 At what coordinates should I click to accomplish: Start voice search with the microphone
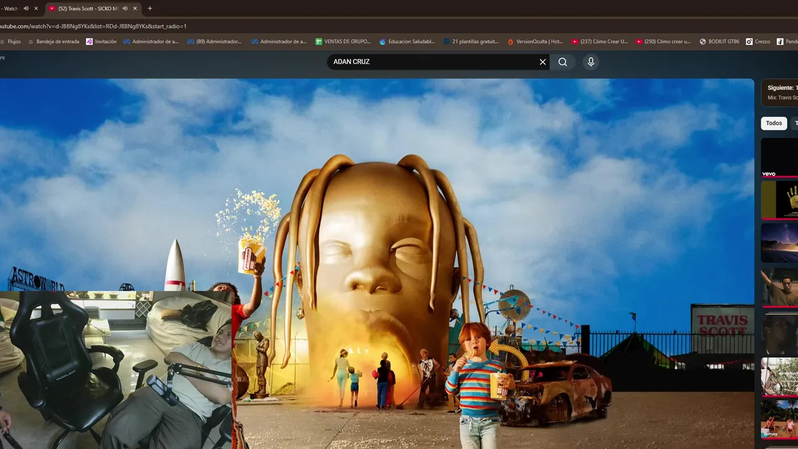click(591, 62)
